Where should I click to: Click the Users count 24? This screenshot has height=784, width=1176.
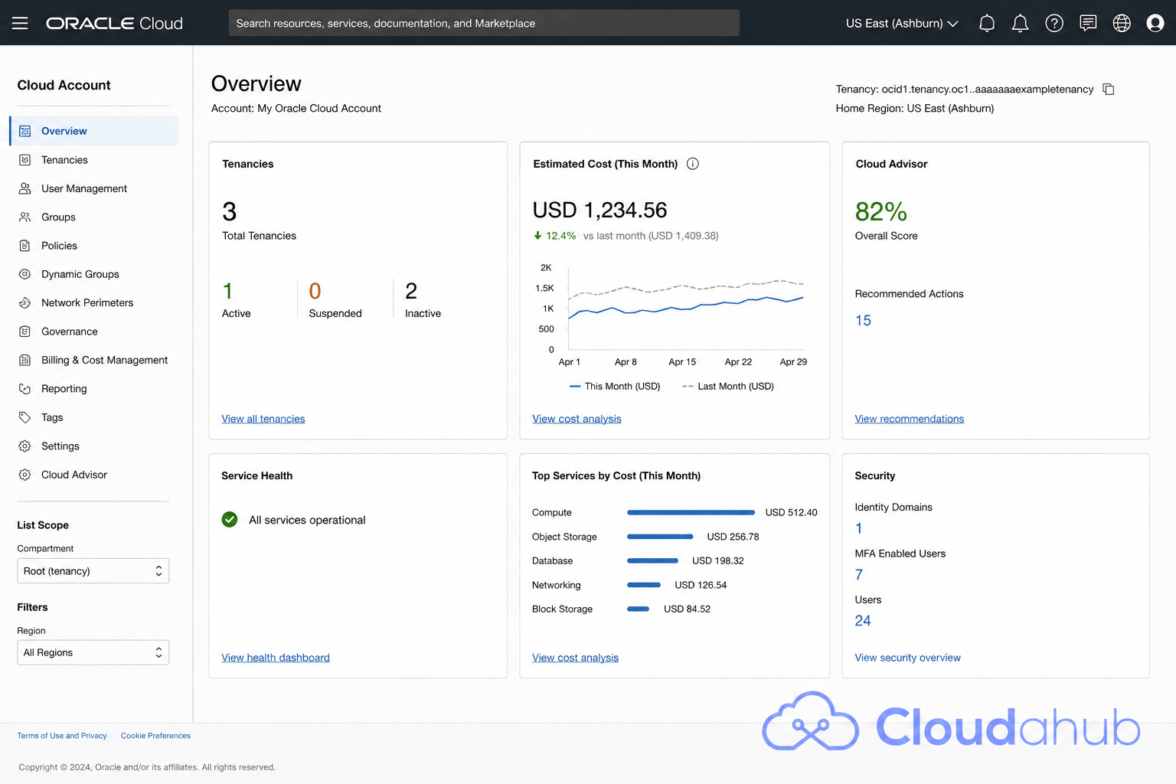863,621
